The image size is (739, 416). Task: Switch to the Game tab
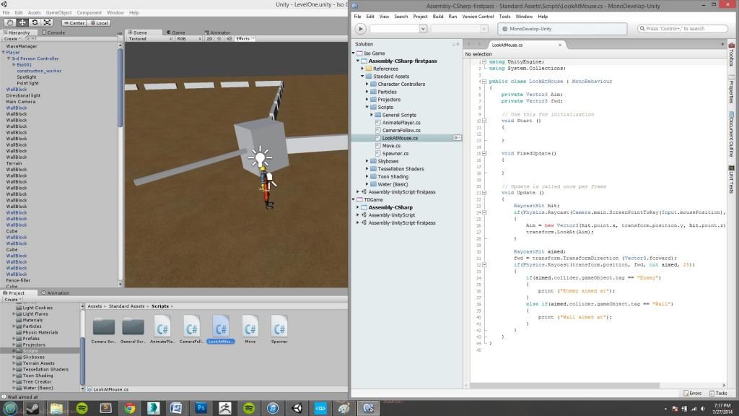[176, 32]
